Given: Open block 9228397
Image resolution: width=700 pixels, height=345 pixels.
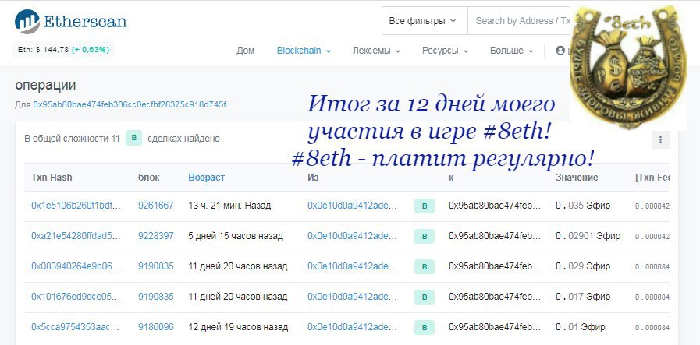Looking at the screenshot, I should pos(156,236).
